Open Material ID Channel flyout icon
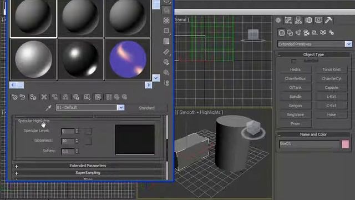Screen dimensions: 355x200 tap(87, 97)
